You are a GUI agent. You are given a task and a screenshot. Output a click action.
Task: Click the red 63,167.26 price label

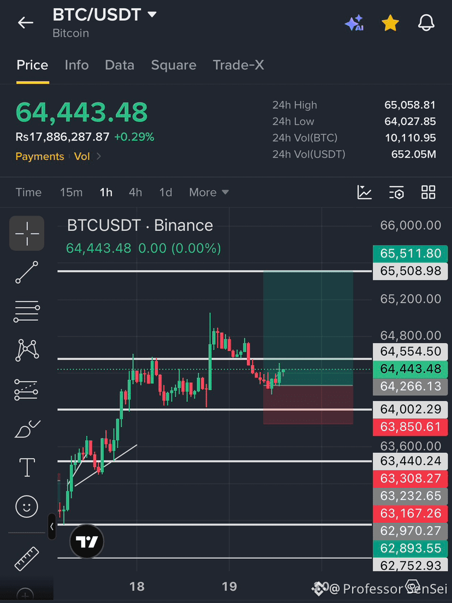coord(411,514)
